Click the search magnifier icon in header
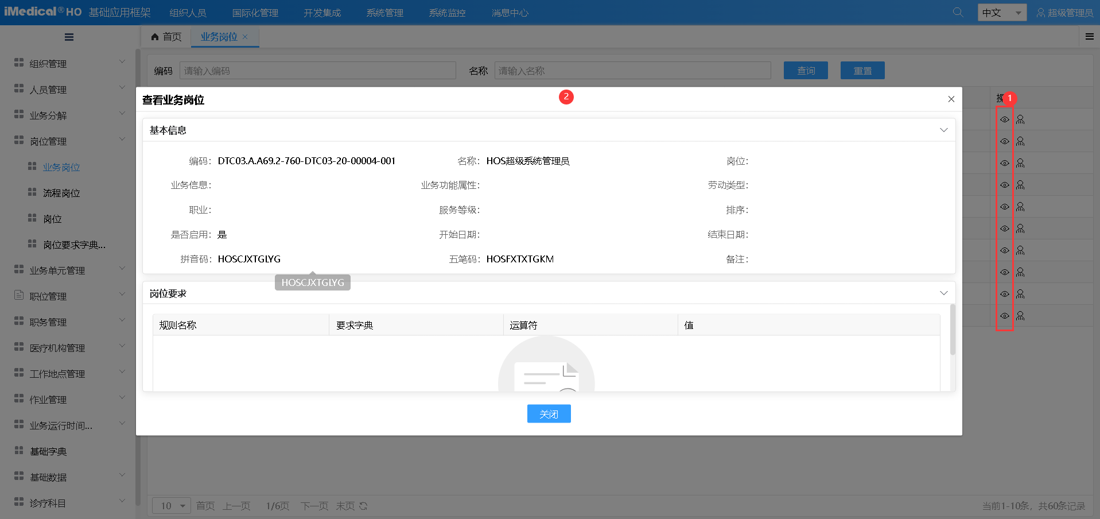 click(958, 12)
